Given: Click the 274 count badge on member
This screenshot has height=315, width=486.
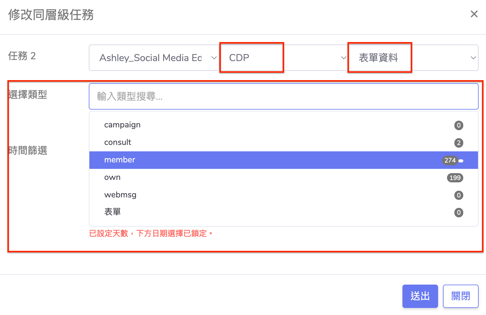Looking at the screenshot, I should [450, 160].
